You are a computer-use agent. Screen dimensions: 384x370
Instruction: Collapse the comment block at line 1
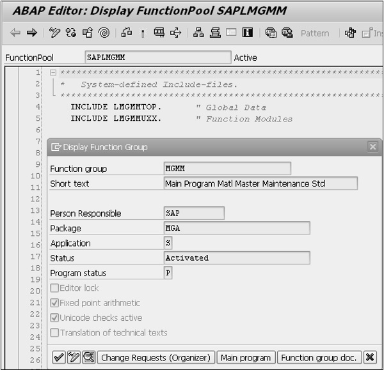click(x=53, y=72)
